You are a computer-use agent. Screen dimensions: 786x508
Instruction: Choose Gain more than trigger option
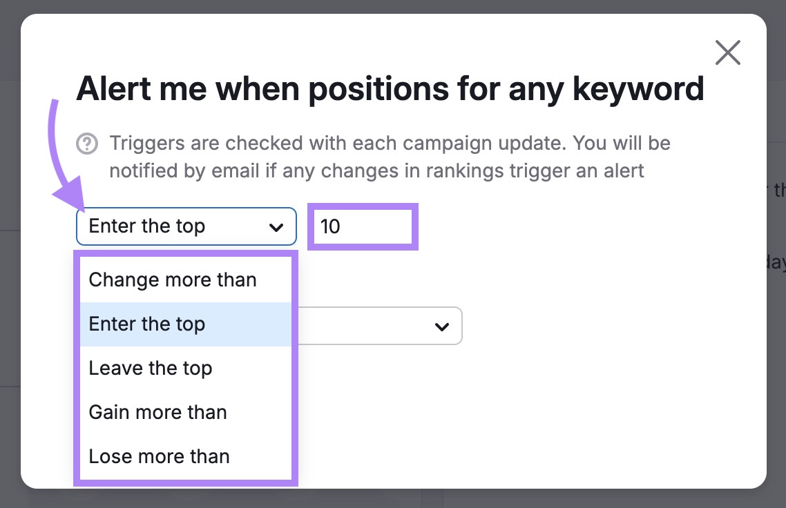[157, 412]
